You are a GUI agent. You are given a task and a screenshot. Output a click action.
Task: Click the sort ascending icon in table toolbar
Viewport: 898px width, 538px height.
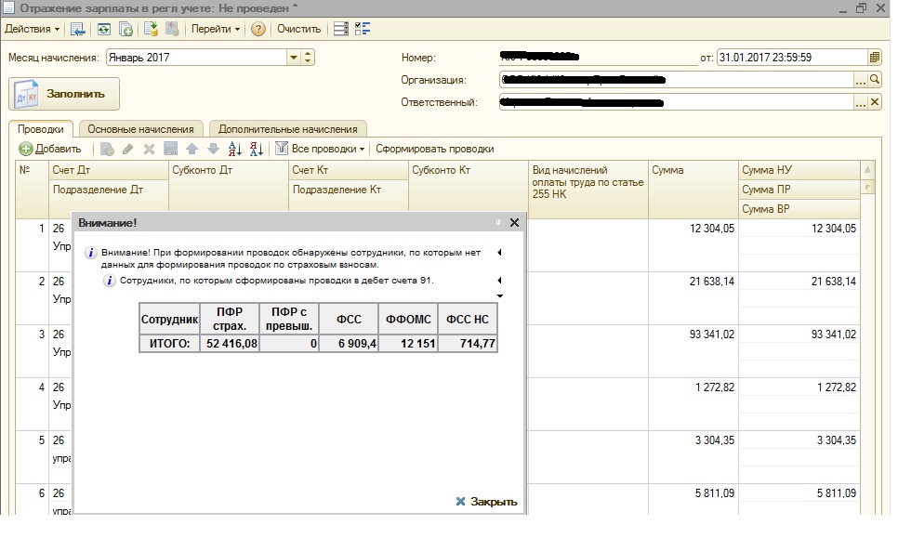click(235, 149)
